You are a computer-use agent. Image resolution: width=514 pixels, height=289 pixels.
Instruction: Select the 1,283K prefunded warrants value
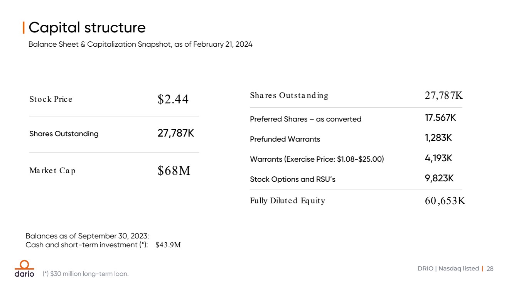tap(438, 138)
